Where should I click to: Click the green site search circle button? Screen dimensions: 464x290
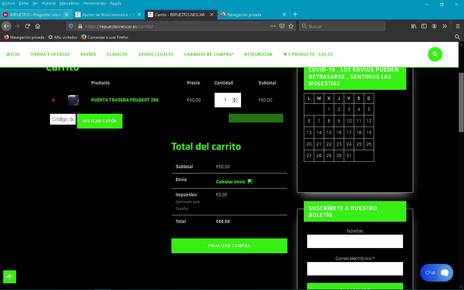(435, 54)
